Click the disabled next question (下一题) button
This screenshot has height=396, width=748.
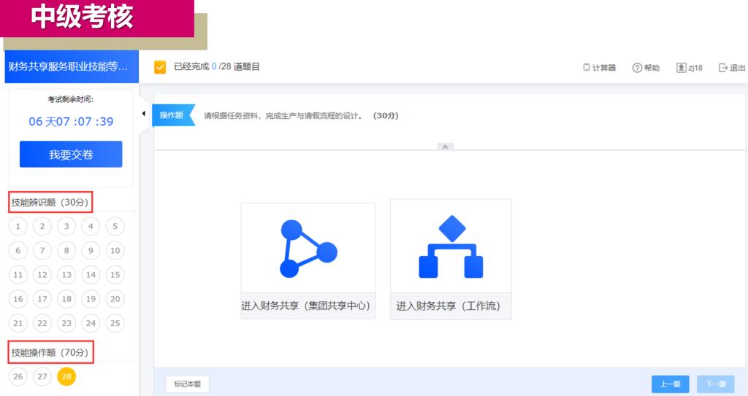[715, 384]
